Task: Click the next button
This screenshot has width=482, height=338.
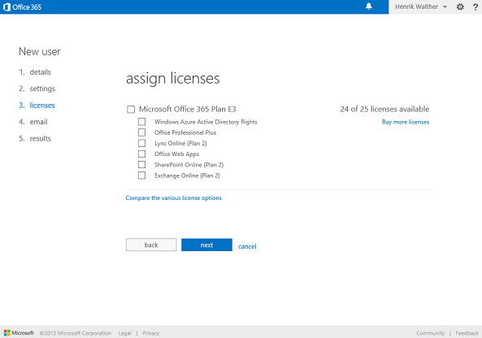Action: (x=206, y=245)
